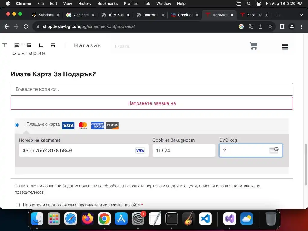Image resolution: width=308 pixels, height=231 pixels.
Task: Click the Mastercard logo
Action: point(83,125)
